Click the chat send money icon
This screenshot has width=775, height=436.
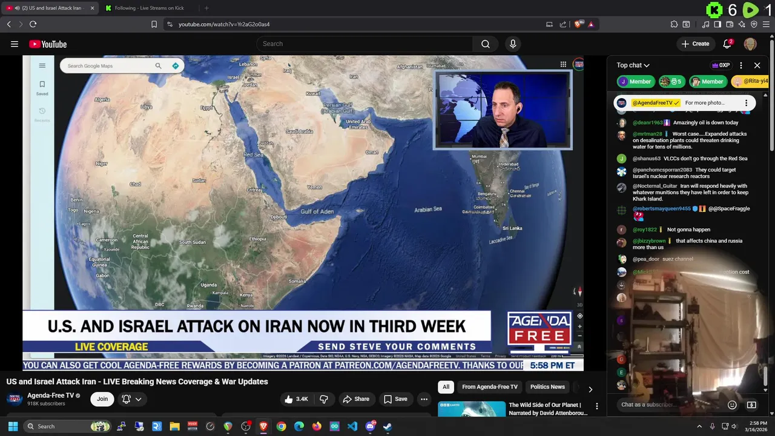[x=751, y=405]
